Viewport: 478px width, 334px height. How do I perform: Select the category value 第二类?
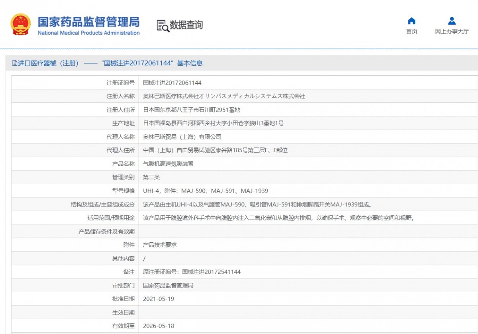(151, 177)
